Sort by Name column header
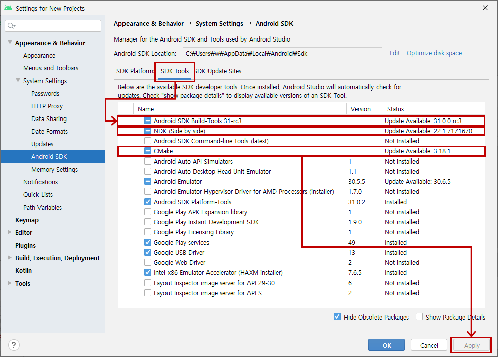498x357 pixels. pyautogui.click(x=240, y=109)
